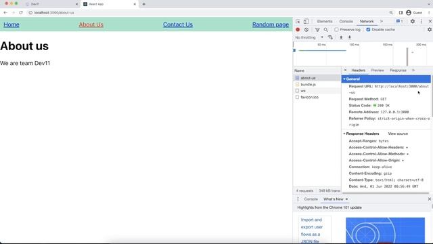The width and height of the screenshot is (433, 244).
Task: Close the What's New tab
Action: click(x=346, y=199)
